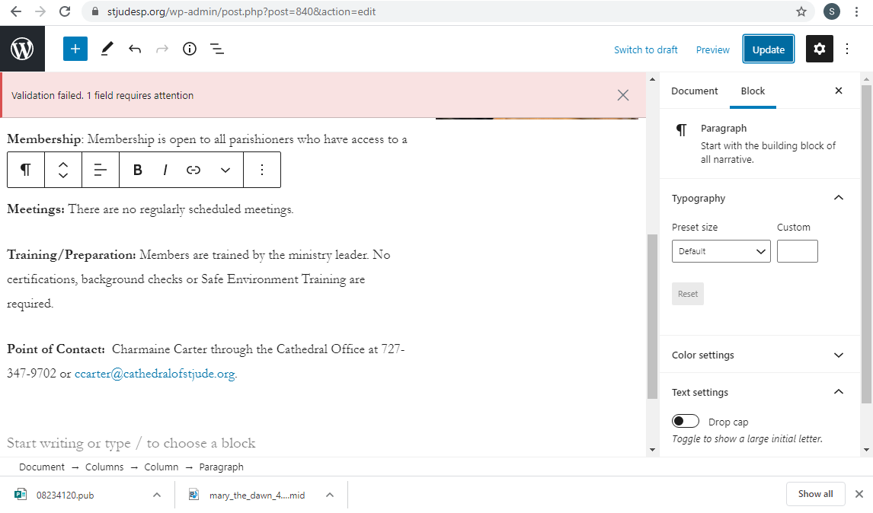Click the WordPress logo icon
Viewport: 873px width, 513px height.
pyautogui.click(x=22, y=49)
